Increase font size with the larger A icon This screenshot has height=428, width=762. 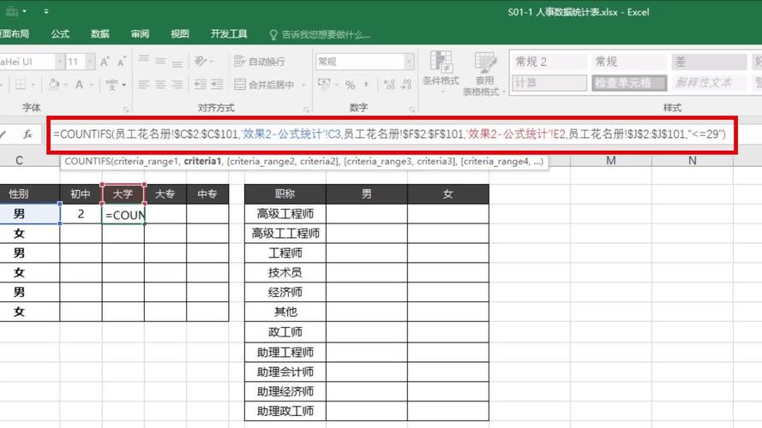[x=105, y=62]
